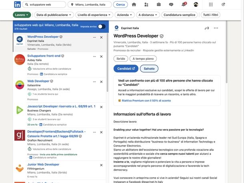This screenshot has width=244, height=183.
Task: Open the Sviluppatore front-end job listing
Action: tap(44, 56)
